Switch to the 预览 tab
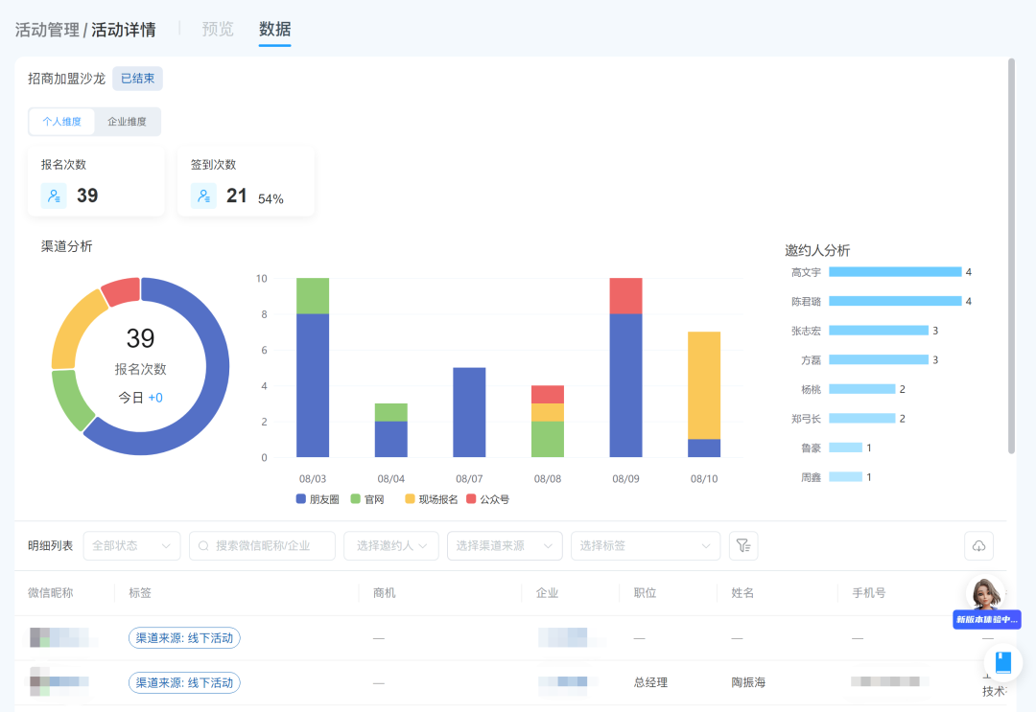 tap(218, 29)
